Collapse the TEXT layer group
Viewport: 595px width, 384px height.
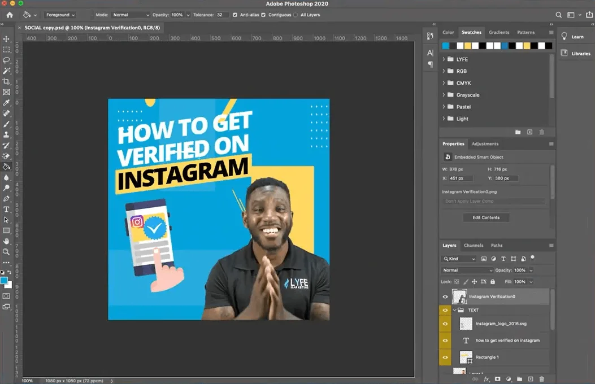pos(454,310)
